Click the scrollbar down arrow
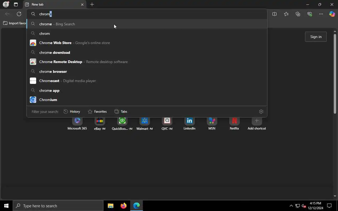The width and height of the screenshot is (338, 211). tap(335, 196)
